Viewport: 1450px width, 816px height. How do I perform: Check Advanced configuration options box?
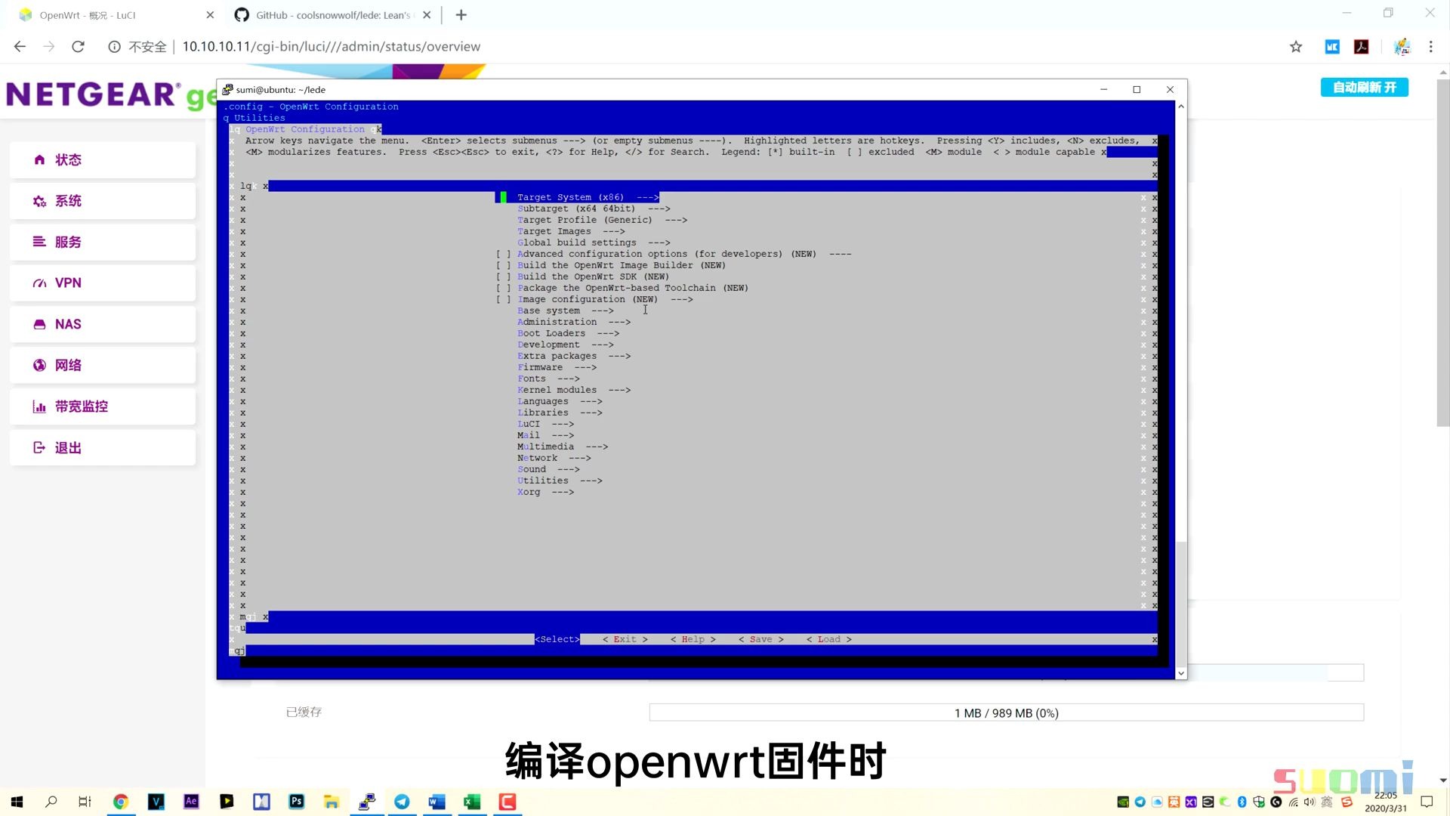(x=504, y=254)
